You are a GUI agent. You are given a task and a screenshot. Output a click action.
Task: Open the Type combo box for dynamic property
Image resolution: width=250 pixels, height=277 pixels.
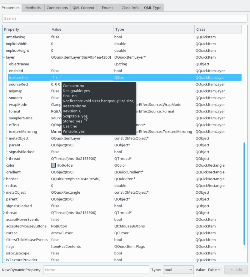click(x=178, y=270)
